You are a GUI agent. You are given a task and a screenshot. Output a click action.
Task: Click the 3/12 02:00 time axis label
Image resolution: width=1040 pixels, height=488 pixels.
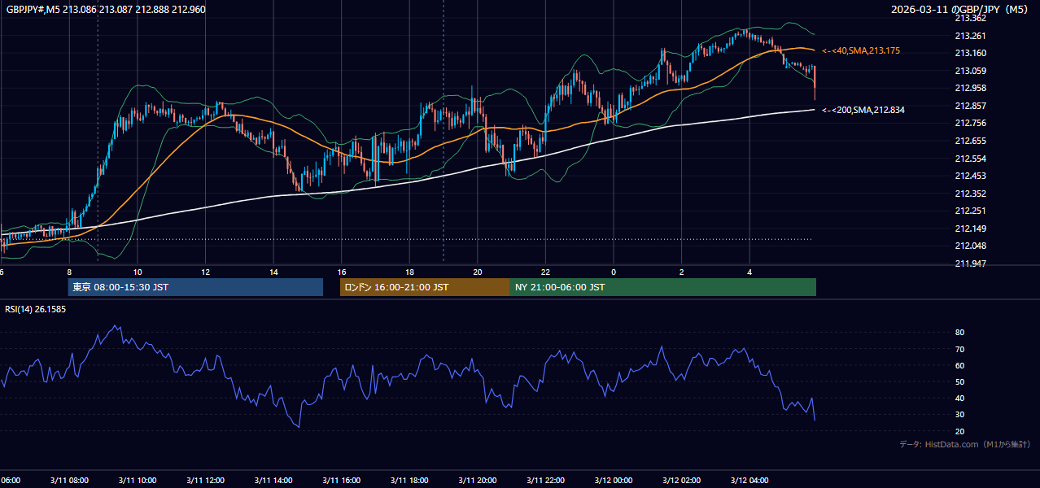tap(682, 481)
